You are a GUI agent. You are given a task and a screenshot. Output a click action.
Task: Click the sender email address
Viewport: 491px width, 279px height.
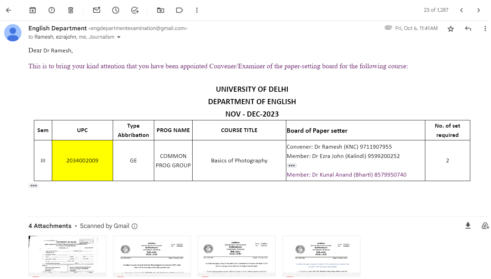[138, 29]
